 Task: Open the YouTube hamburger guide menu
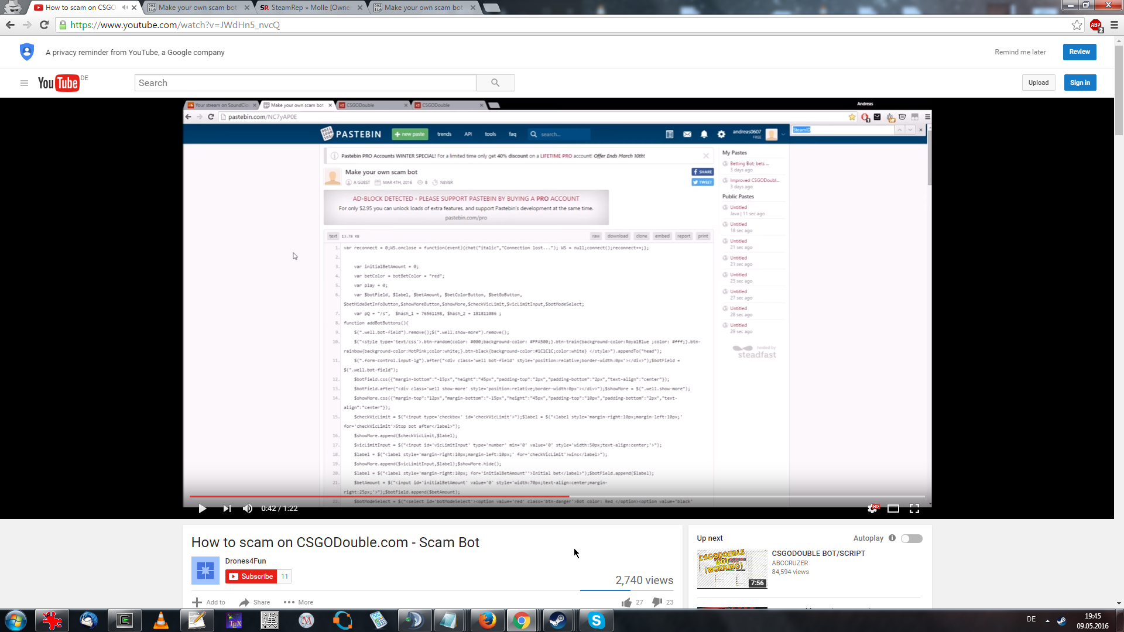(24, 83)
